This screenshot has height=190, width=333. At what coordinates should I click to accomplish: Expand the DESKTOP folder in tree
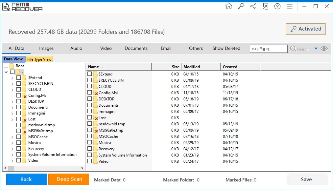(12, 101)
